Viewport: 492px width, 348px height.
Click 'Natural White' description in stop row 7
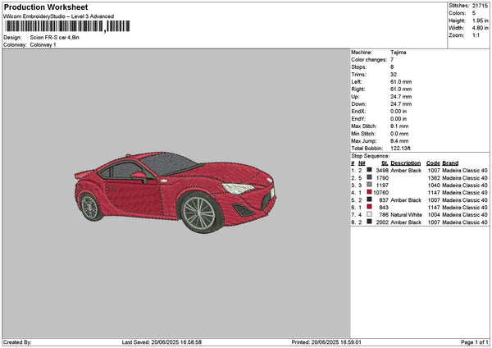[x=407, y=215]
